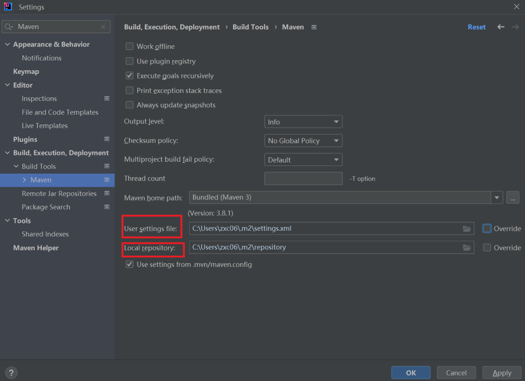Image resolution: width=525 pixels, height=381 pixels.
Task: Click the project-level icon beside Plugins
Action: [x=107, y=139]
